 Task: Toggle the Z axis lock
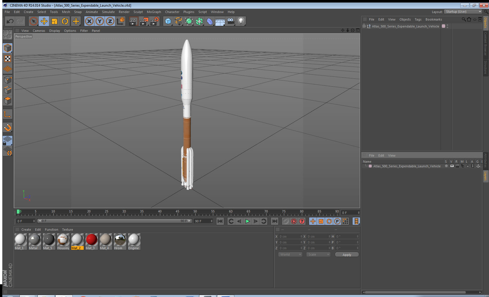click(x=110, y=21)
